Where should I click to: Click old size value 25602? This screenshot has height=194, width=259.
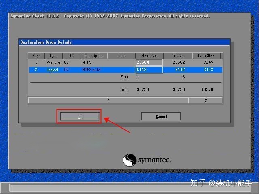click(x=179, y=62)
